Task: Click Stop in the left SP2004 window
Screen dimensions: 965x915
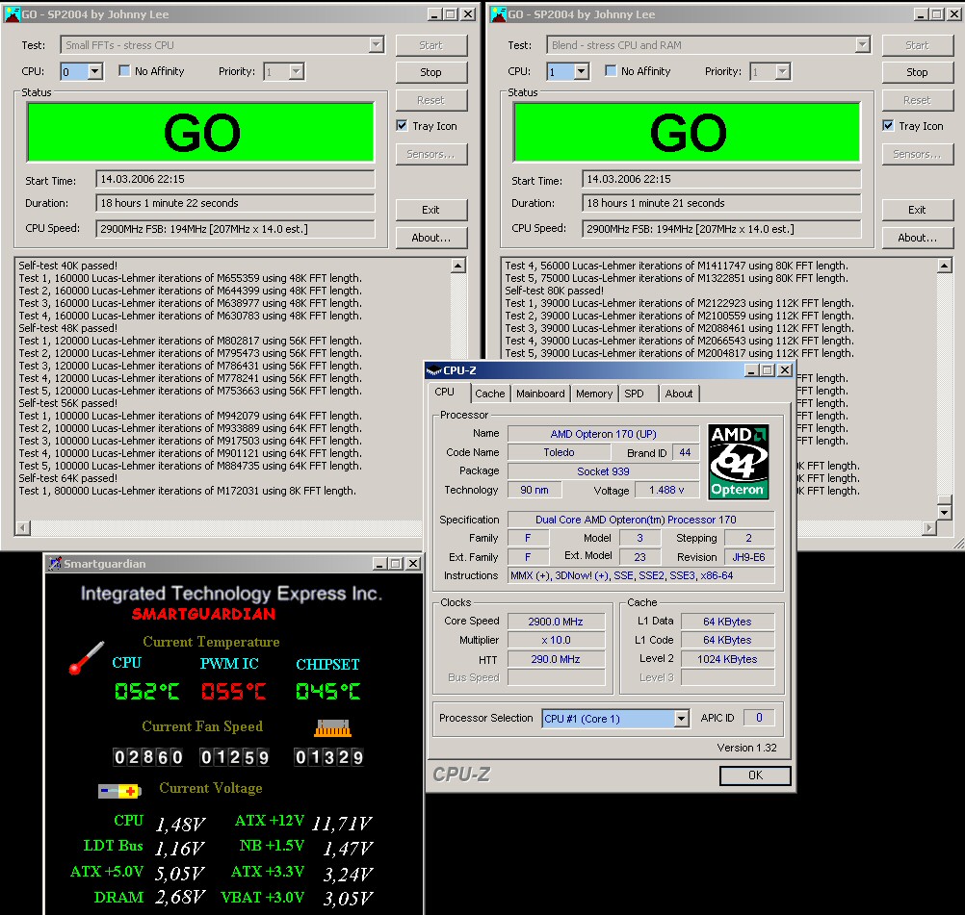Action: pos(430,72)
